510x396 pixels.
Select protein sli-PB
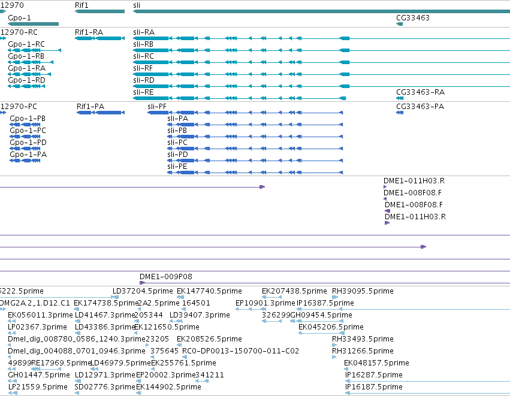pos(177,131)
